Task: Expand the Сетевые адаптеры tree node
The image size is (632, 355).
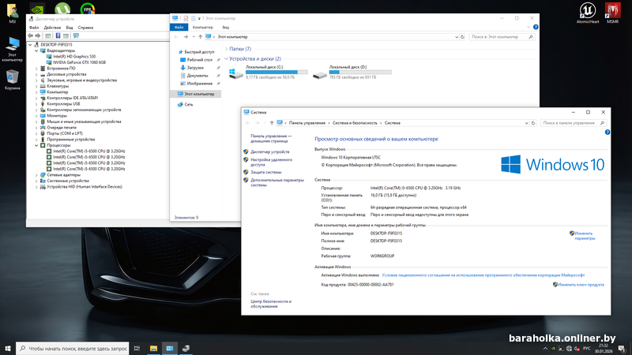Action: click(36, 174)
